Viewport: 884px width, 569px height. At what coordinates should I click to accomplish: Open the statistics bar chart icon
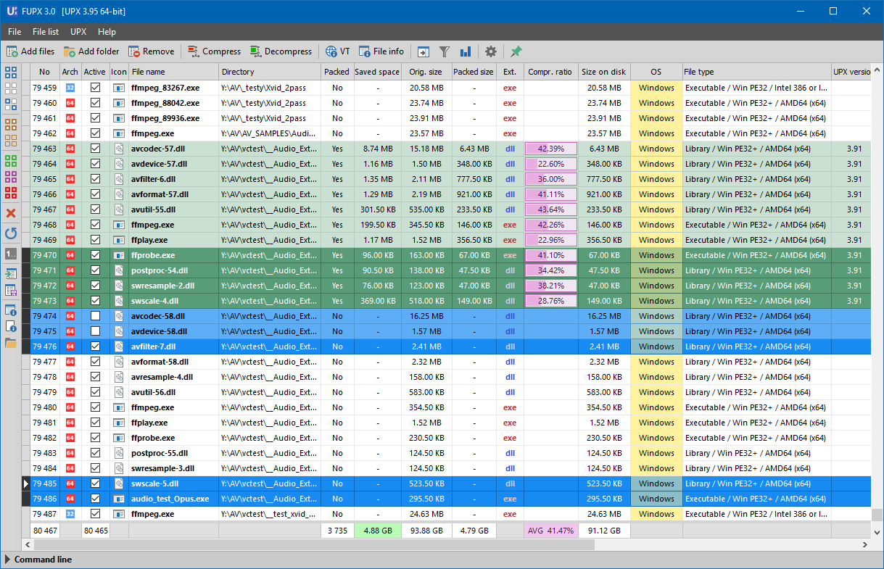pos(465,51)
